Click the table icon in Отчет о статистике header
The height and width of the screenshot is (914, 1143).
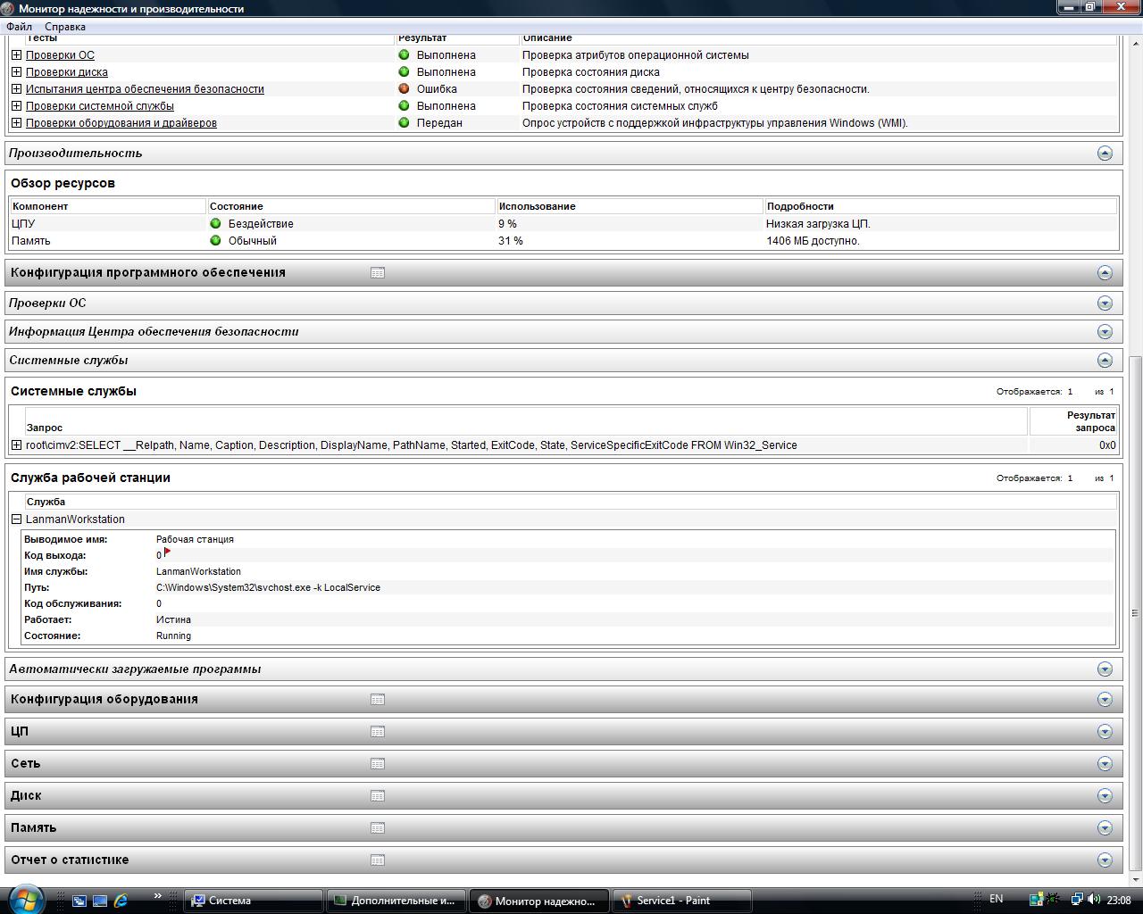(x=378, y=860)
